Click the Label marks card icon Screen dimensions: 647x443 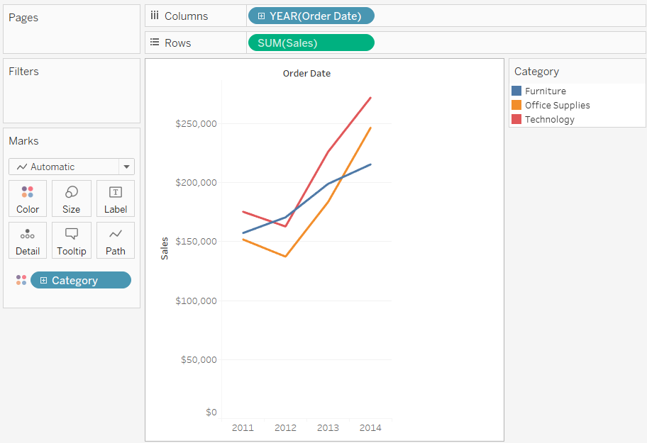pyautogui.click(x=116, y=192)
